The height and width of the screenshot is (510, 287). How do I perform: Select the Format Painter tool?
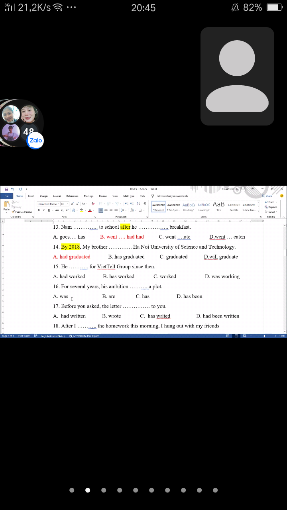point(22,212)
